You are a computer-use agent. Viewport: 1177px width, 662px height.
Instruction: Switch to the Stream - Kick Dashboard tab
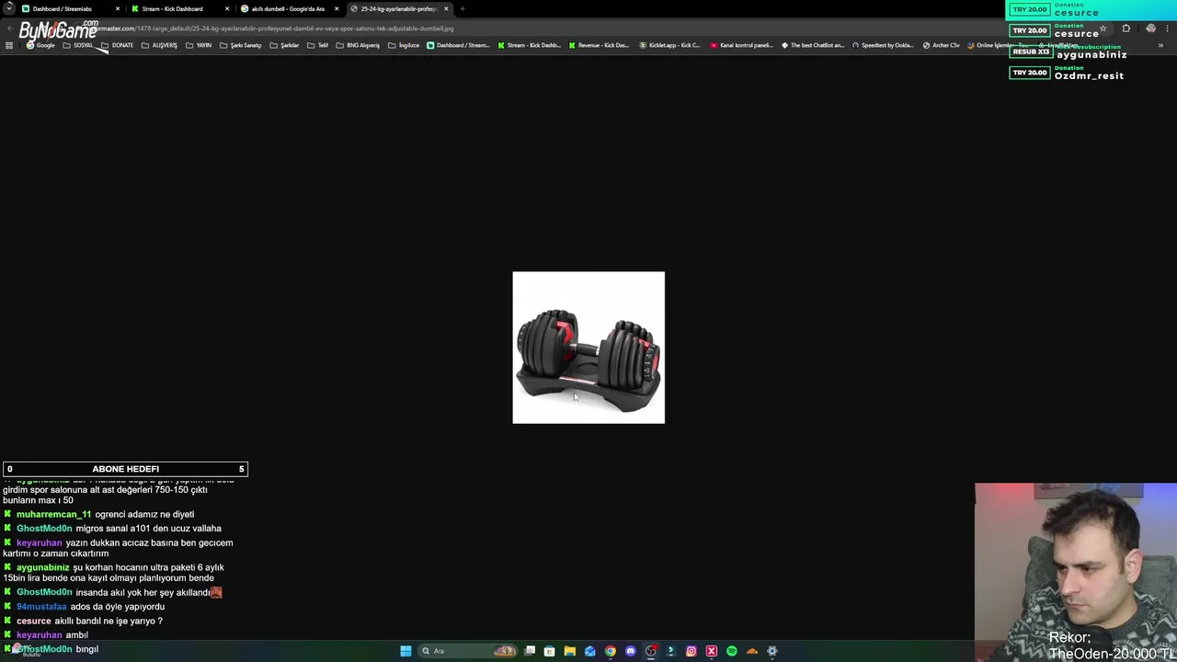click(178, 9)
